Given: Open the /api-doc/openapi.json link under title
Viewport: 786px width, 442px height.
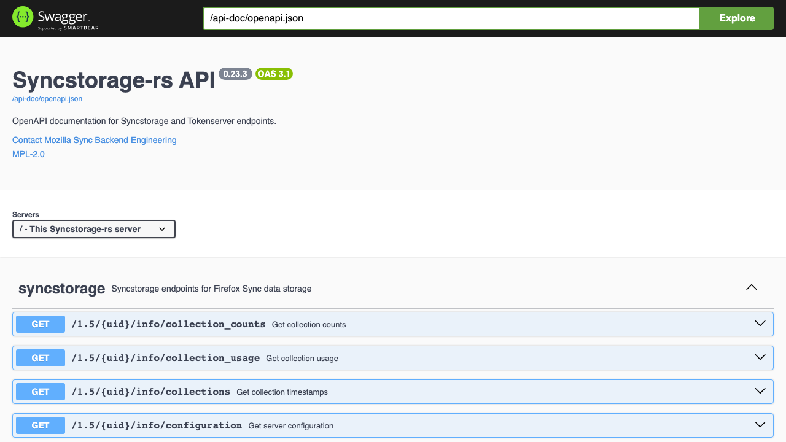Looking at the screenshot, I should point(47,98).
